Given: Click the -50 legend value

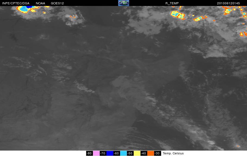Looking at the screenshot, I should (x=130, y=153).
